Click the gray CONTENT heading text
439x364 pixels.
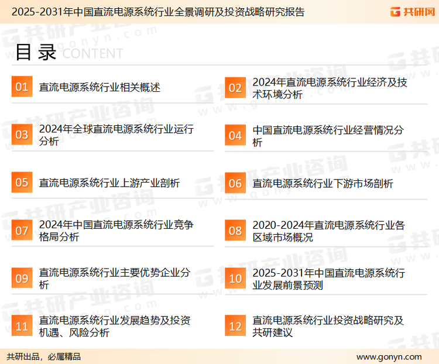(x=92, y=53)
